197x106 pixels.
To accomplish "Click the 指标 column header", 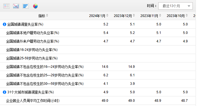I will (x=42, y=16).
